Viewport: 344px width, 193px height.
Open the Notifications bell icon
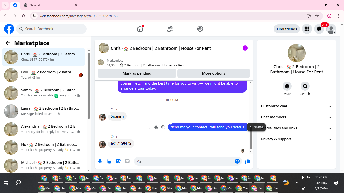click(319, 29)
